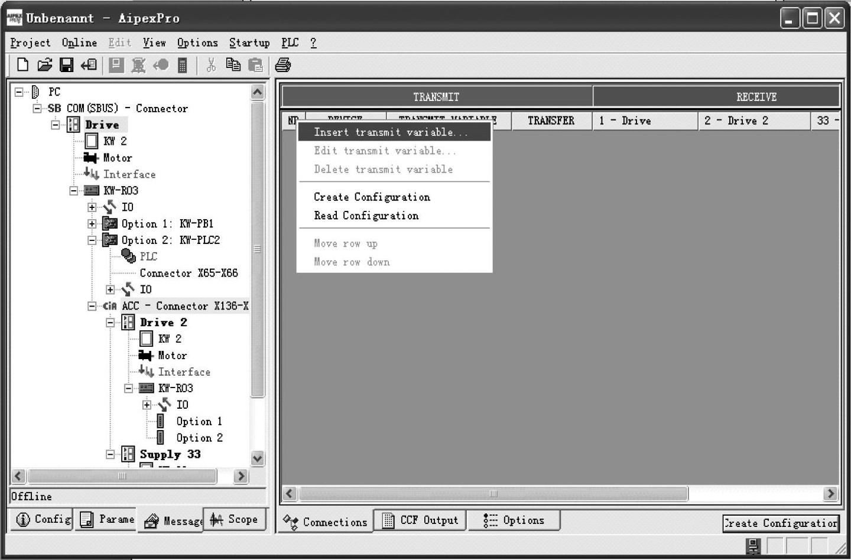Screen dimensions: 851x560
Task: Click the Cut scissors toolbar icon
Action: [210, 65]
